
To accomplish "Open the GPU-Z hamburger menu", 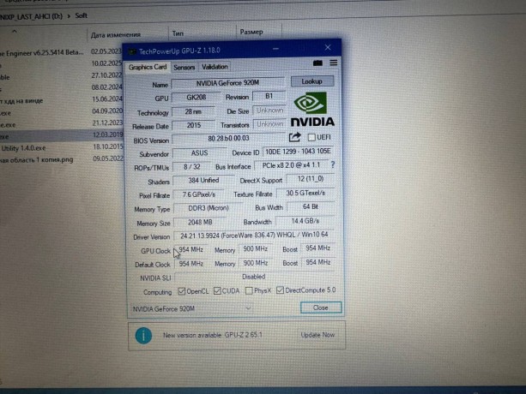I will point(333,63).
